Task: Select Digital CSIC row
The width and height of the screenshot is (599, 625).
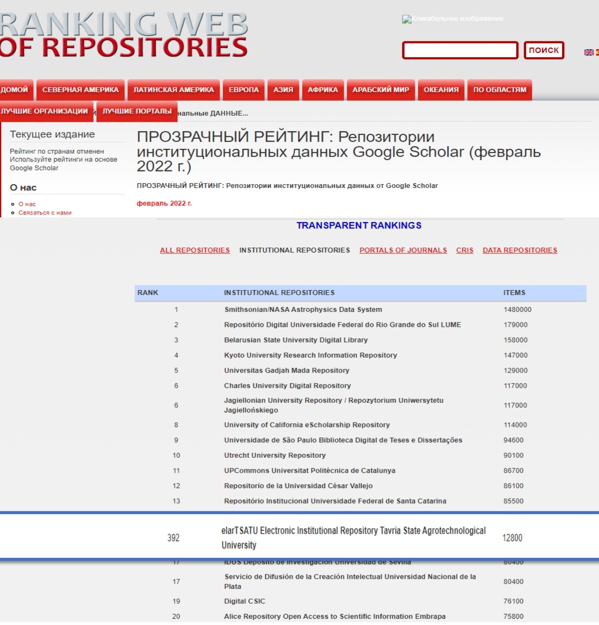Action: (x=360, y=601)
